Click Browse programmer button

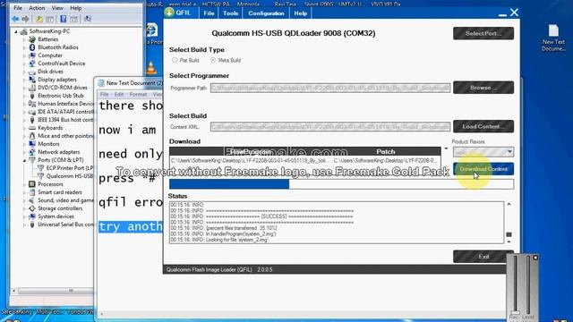(483, 88)
